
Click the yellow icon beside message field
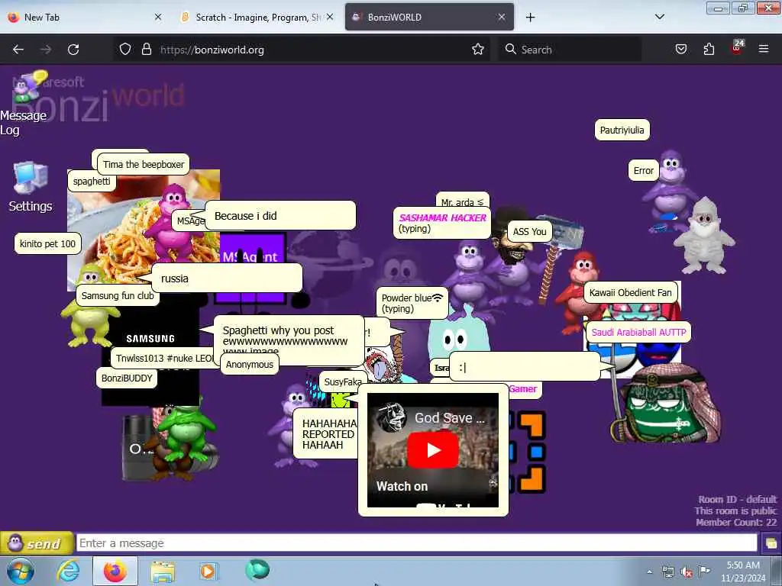(771, 543)
